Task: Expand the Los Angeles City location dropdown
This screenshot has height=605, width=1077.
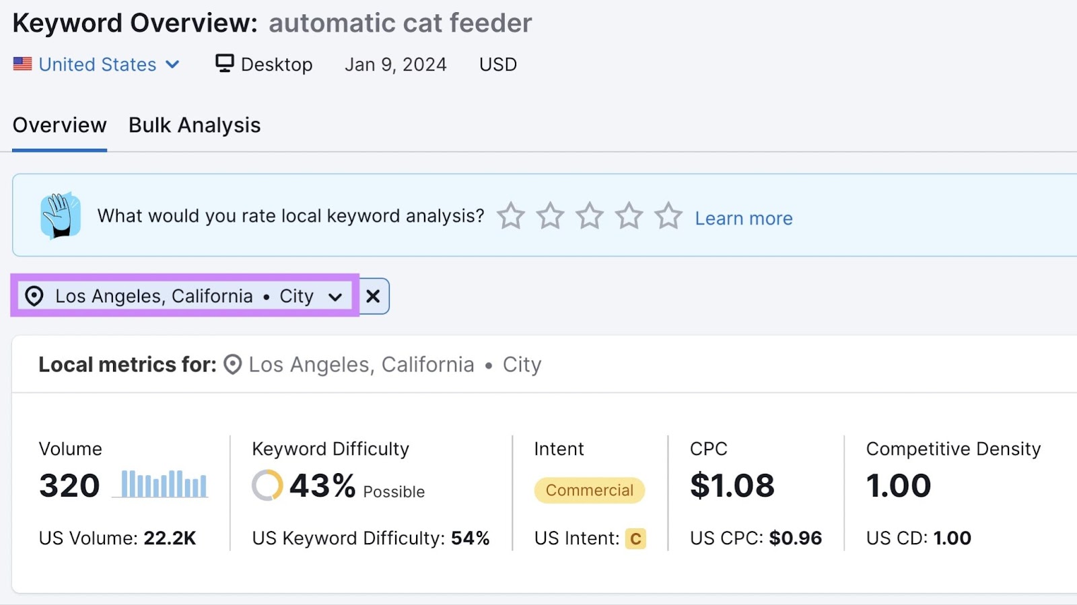Action: coord(336,296)
